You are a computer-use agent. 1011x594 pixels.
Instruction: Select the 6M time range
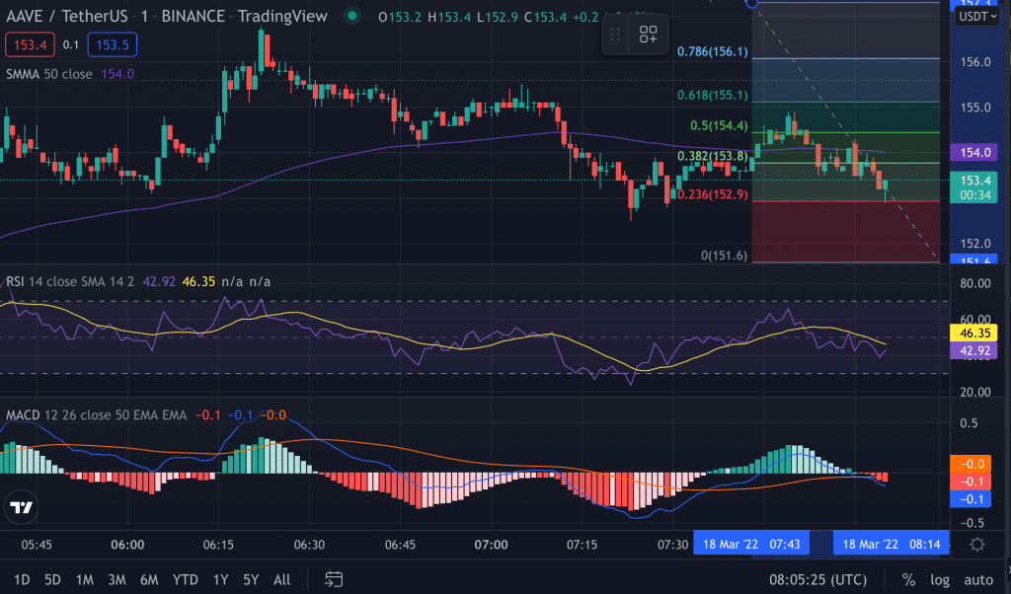(149, 579)
